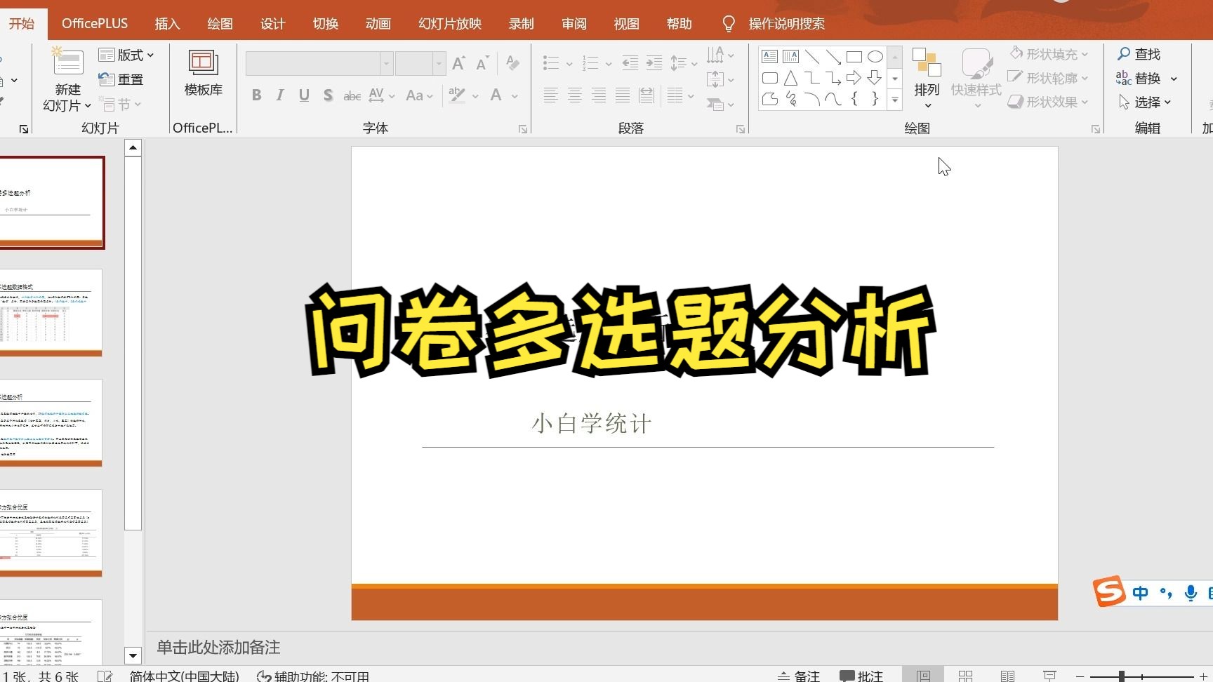The width and height of the screenshot is (1213, 682).
Task: Toggle Strikethrough formatting
Action: [352, 95]
